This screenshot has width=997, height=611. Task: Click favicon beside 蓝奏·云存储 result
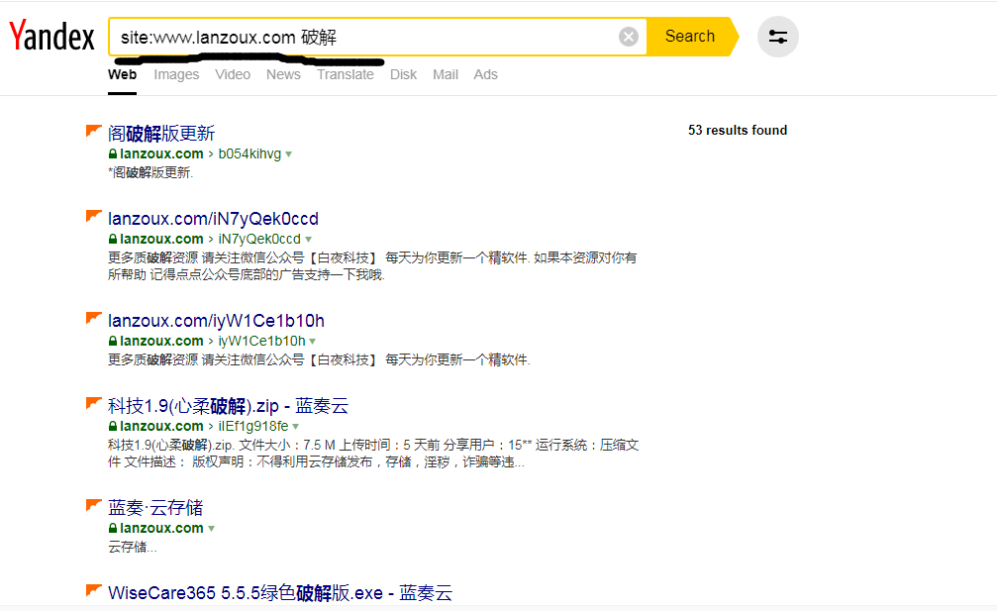(93, 505)
